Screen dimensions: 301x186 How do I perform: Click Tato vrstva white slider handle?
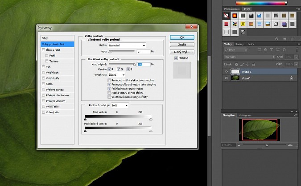tap(151, 119)
